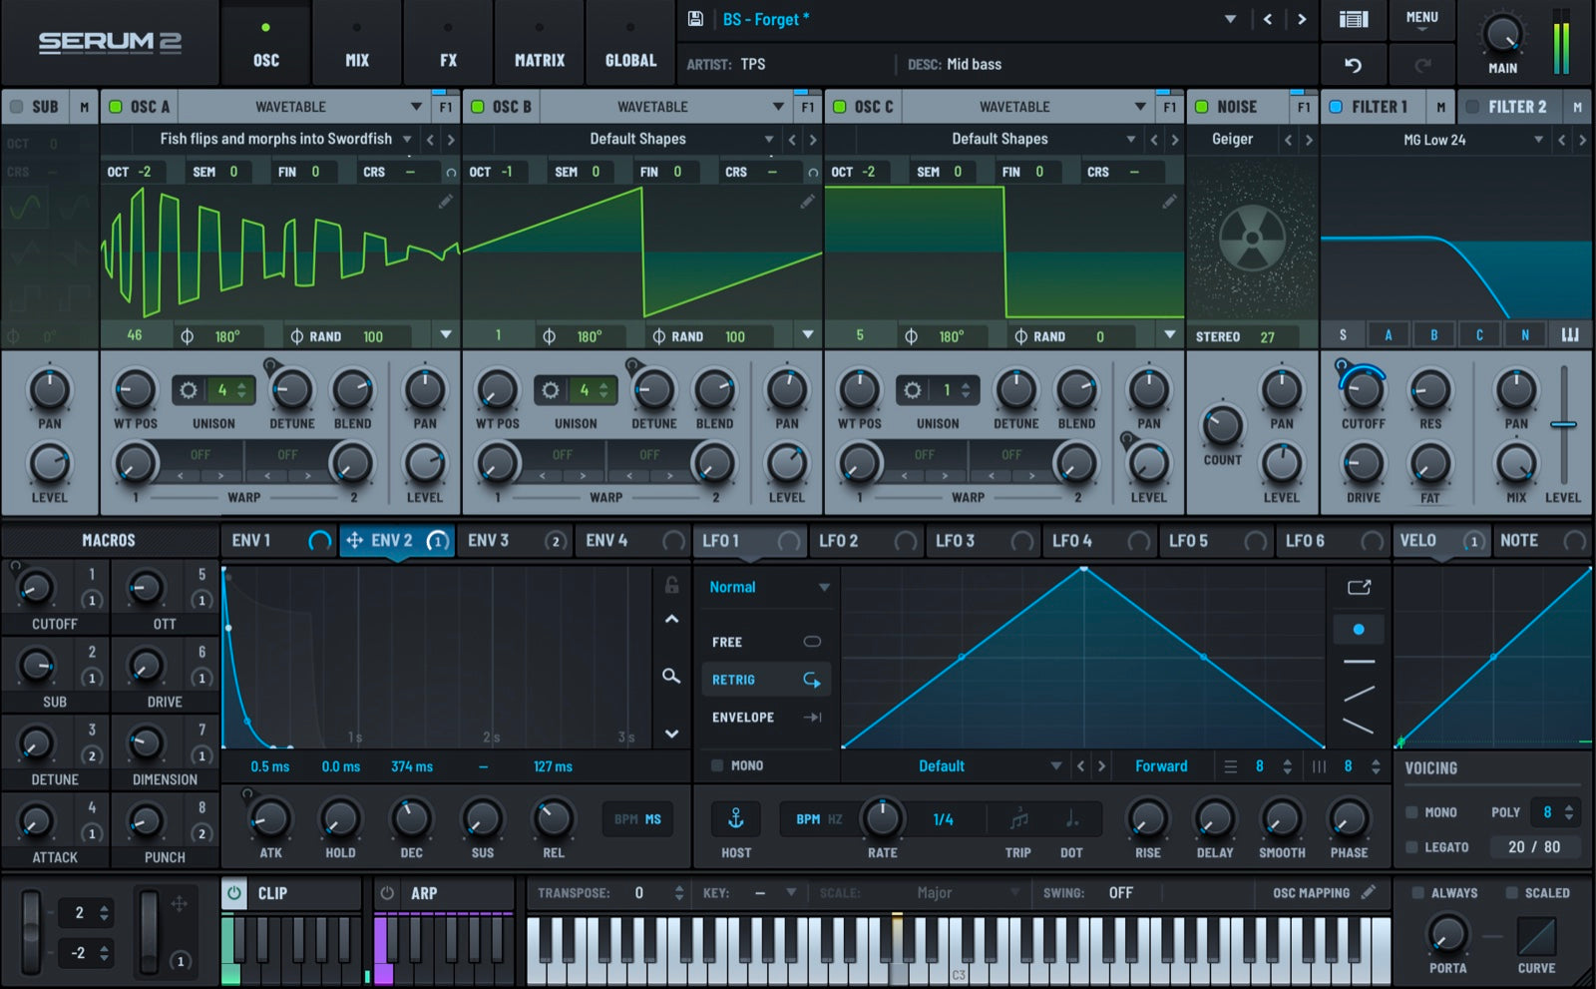This screenshot has height=989, width=1596.
Task: Open the LFO Normal mode dropdown
Action: click(768, 588)
